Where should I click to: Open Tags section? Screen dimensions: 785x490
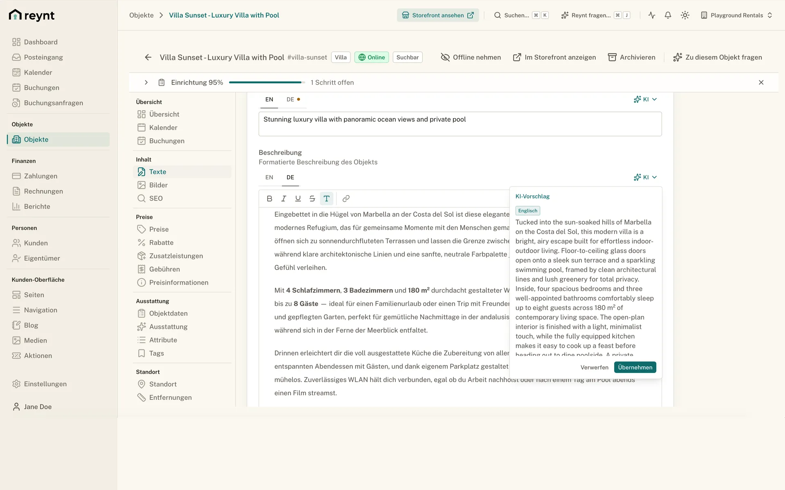click(x=182, y=353)
